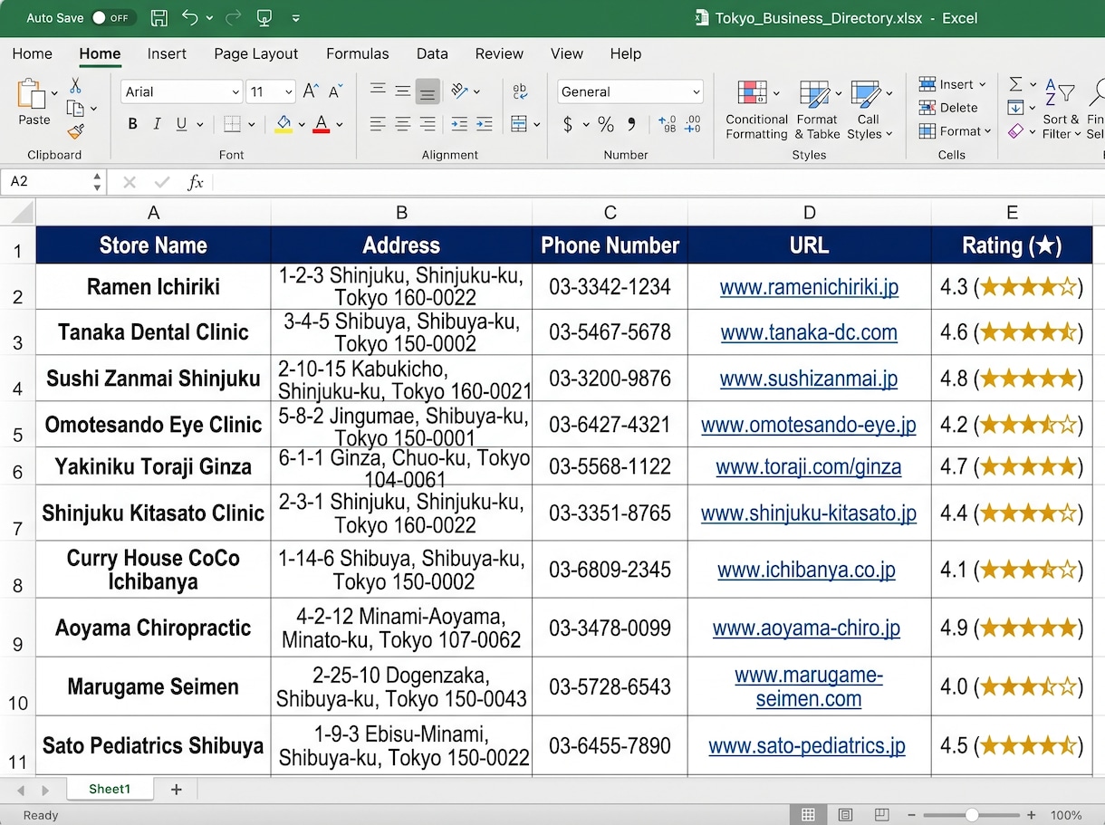The height and width of the screenshot is (825, 1105).
Task: Click the zoom slider handle
Action: 972,815
